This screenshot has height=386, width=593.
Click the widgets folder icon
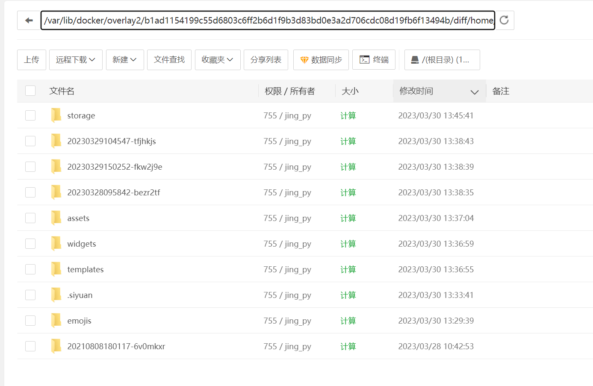pos(56,244)
